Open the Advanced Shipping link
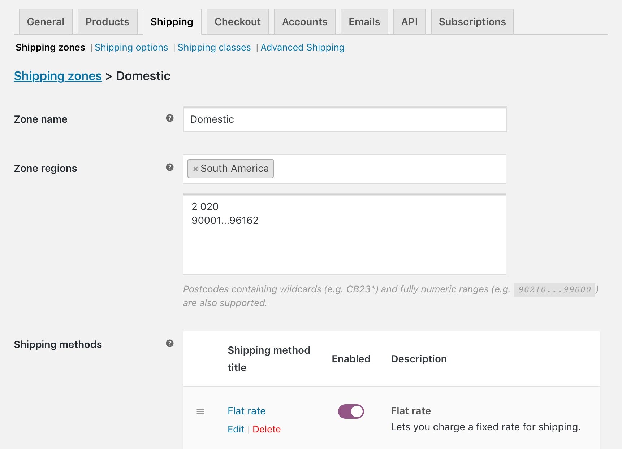The image size is (622, 449). click(x=303, y=47)
